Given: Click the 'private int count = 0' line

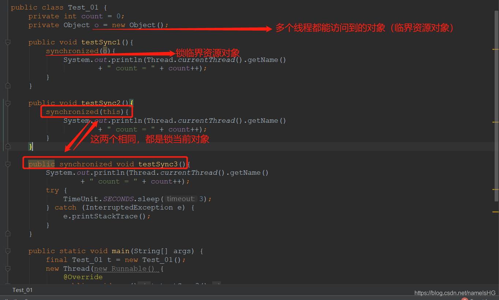Looking at the screenshot, I should (76, 16).
